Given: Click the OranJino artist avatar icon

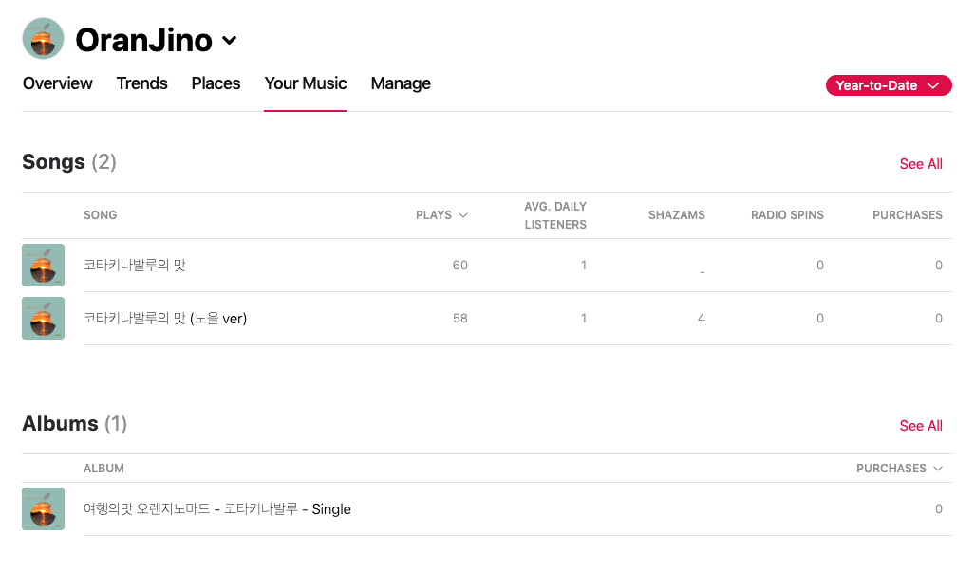Looking at the screenshot, I should click(x=43, y=39).
